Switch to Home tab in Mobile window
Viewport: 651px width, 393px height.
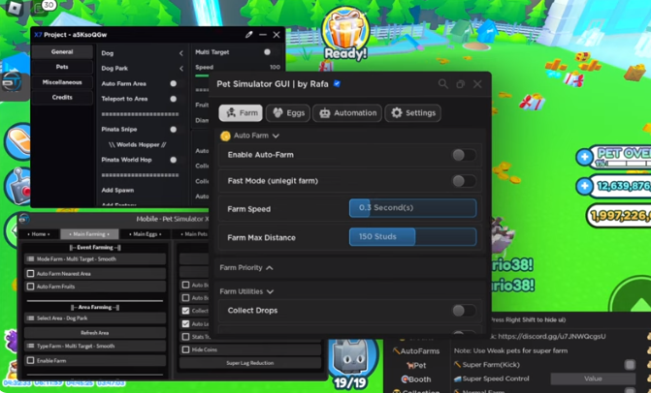(39, 234)
